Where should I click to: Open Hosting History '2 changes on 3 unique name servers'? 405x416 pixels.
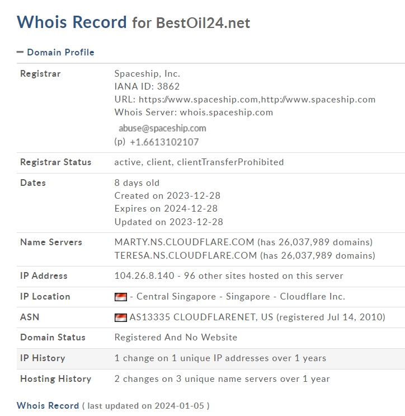222,378
